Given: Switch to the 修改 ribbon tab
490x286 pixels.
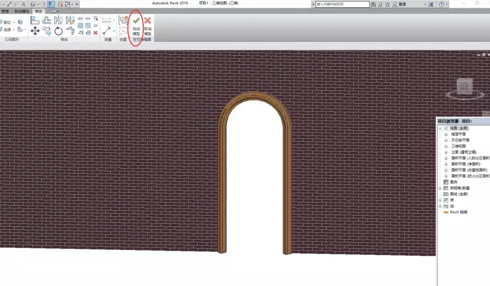Looking at the screenshot, I should (38, 11).
